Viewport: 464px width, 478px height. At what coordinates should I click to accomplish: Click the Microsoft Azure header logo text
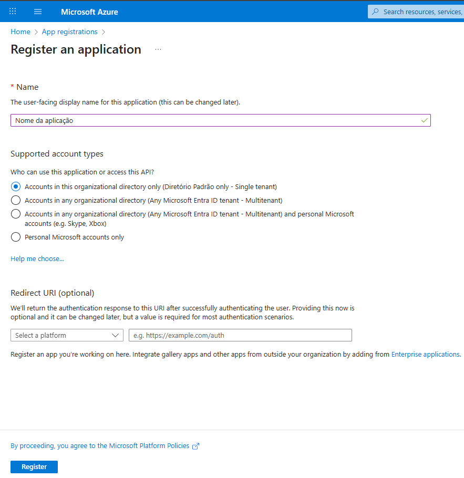coord(89,11)
